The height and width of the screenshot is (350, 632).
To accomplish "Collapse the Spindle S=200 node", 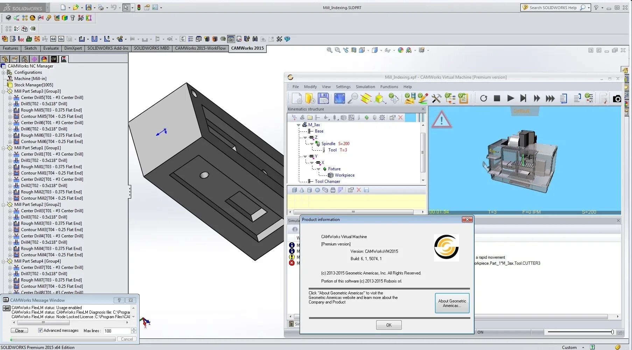I will click(x=312, y=144).
